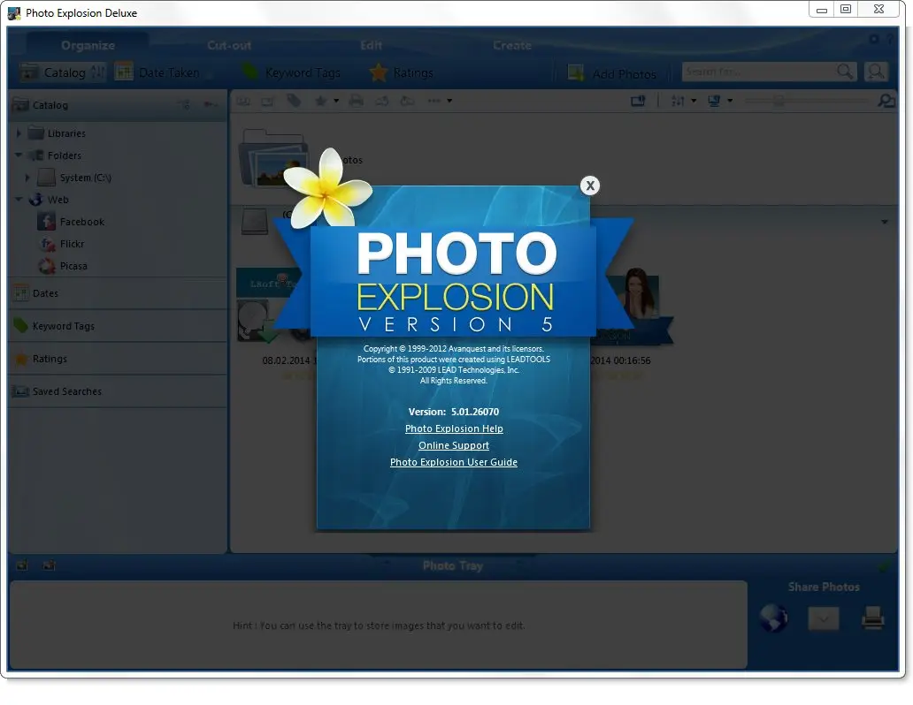Click the help question mark icon
The height and width of the screenshot is (705, 913).
(890, 39)
